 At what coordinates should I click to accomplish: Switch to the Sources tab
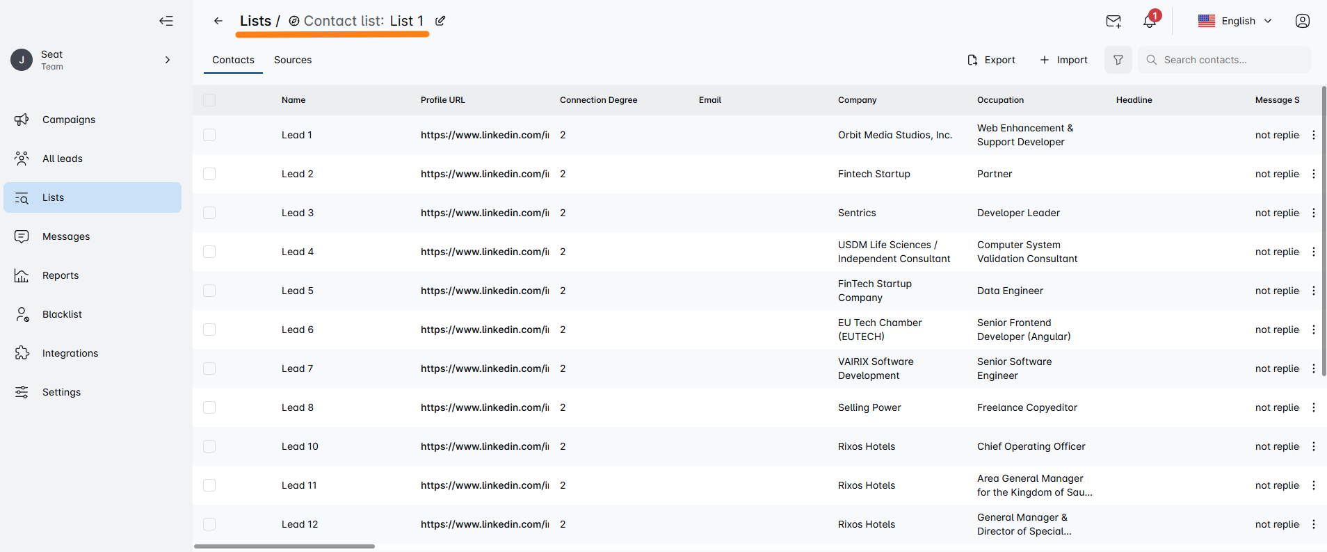(x=293, y=60)
